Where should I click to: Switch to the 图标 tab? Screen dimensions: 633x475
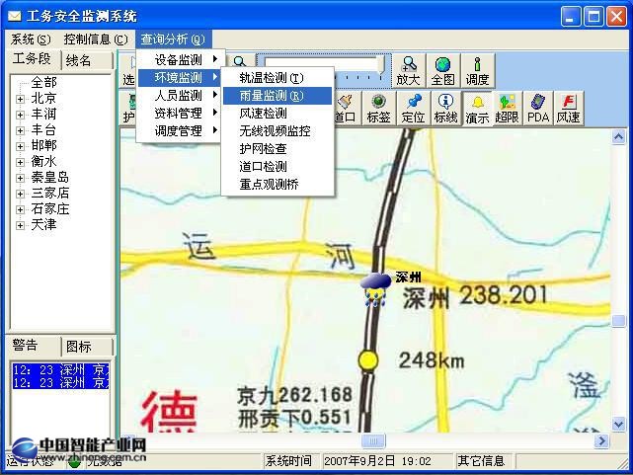tap(78, 347)
